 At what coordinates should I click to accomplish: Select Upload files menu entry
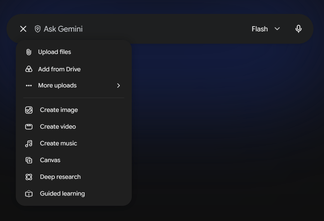pyautogui.click(x=74, y=52)
